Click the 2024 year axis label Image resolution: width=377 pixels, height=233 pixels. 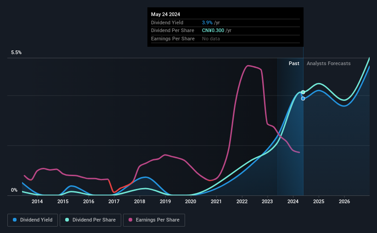pos(293,201)
